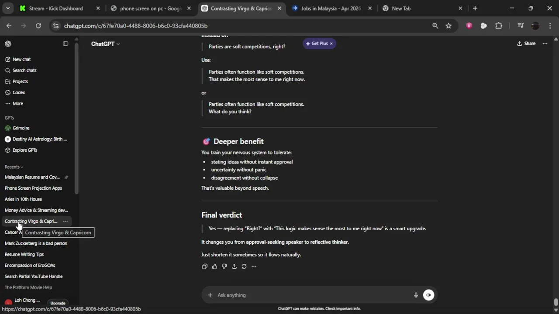Switch to Jobs in Malaysia tab
The height and width of the screenshot is (314, 559).
point(332,8)
